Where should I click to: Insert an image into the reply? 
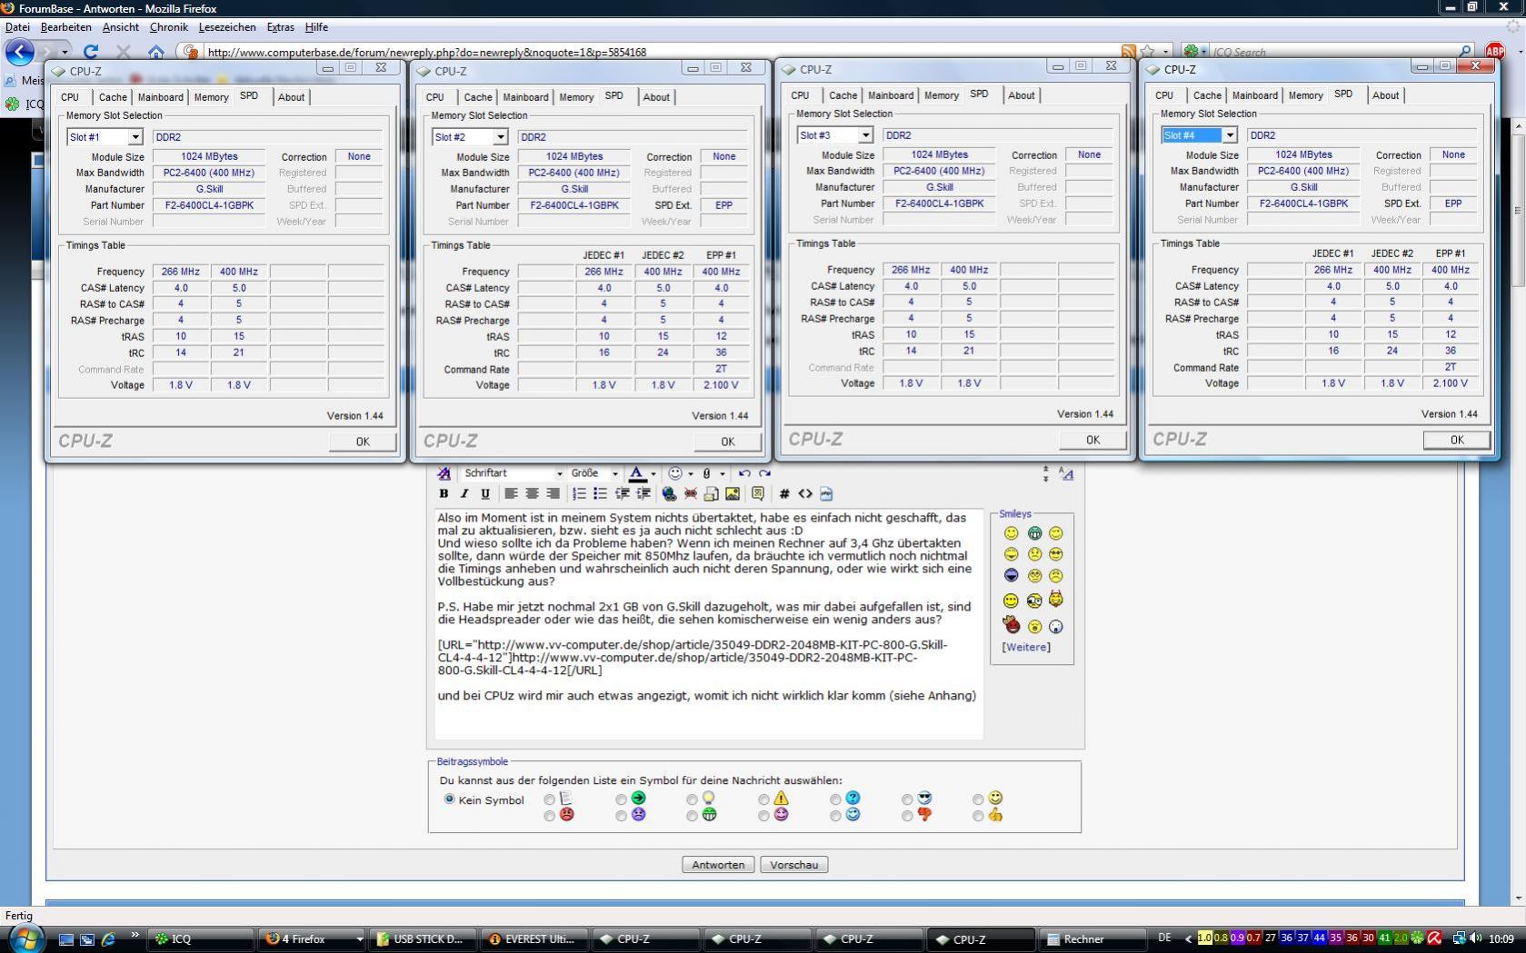click(733, 494)
